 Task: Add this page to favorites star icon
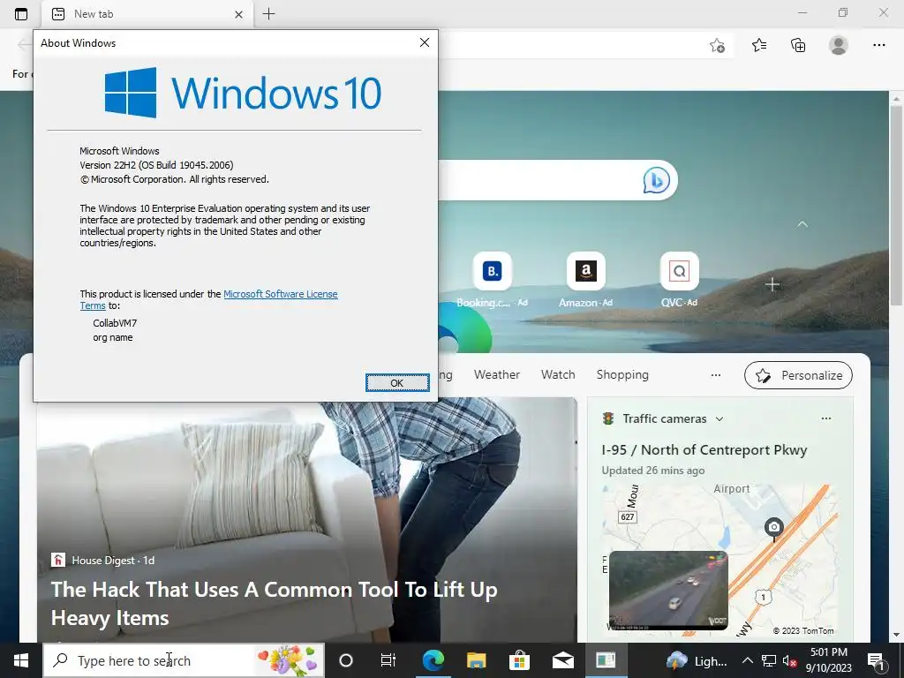[717, 46]
